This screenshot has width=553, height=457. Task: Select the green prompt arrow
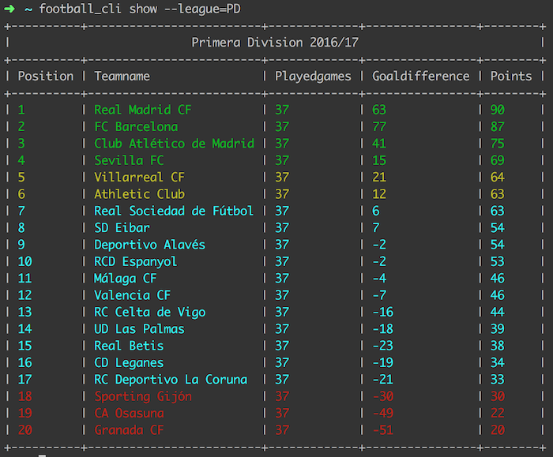pyautogui.click(x=9, y=9)
